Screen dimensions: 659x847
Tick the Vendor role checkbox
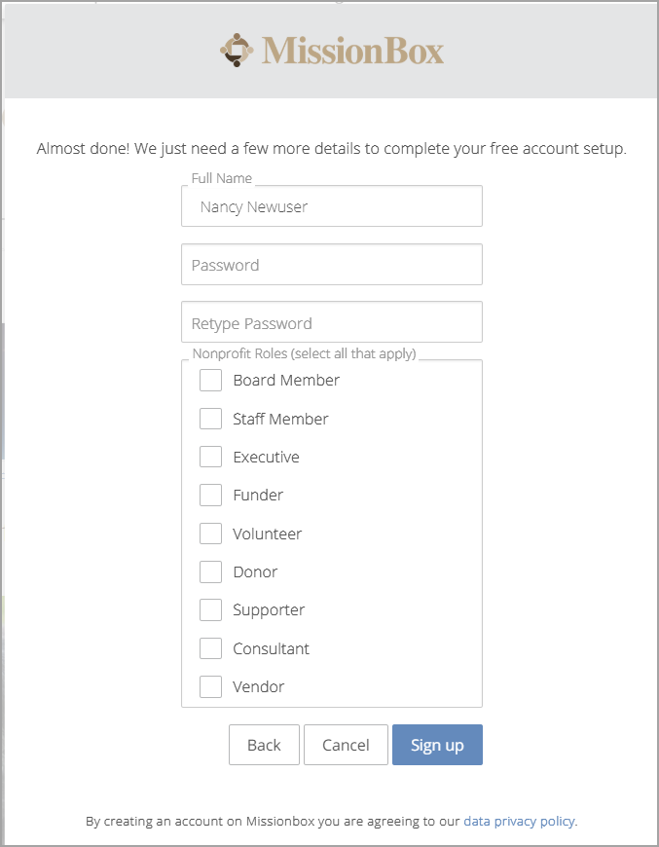coord(210,687)
